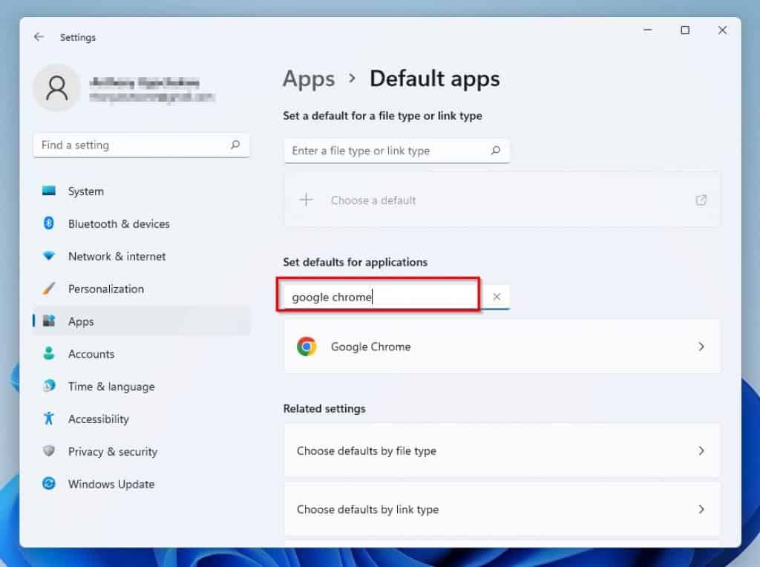Go to Privacy & security
Viewport: 760px width, 567px height.
pyautogui.click(x=142, y=451)
